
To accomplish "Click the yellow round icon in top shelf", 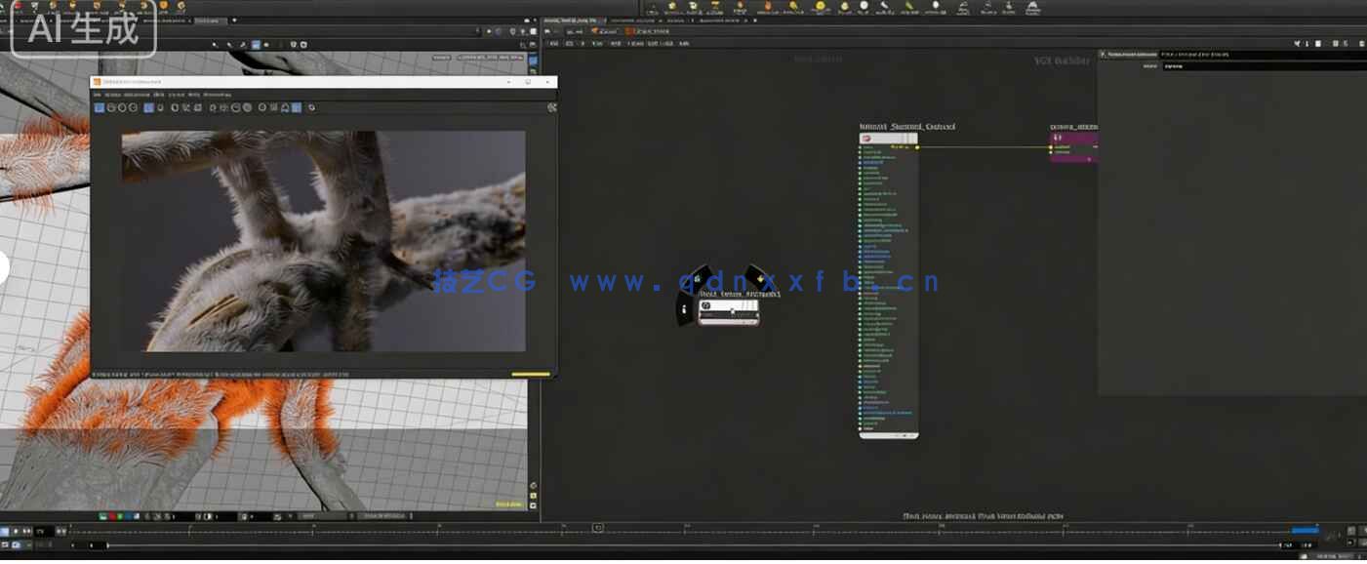I will (821, 6).
